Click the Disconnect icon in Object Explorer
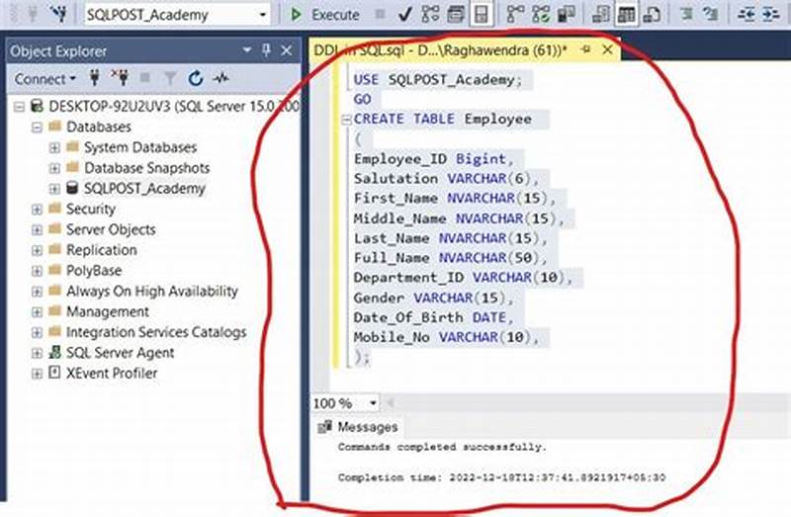 120,78
